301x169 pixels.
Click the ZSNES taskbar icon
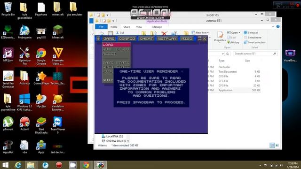100,165
